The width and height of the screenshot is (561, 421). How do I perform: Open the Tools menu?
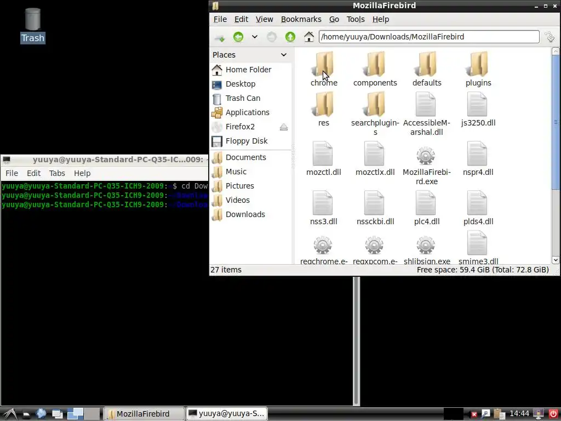tap(355, 19)
